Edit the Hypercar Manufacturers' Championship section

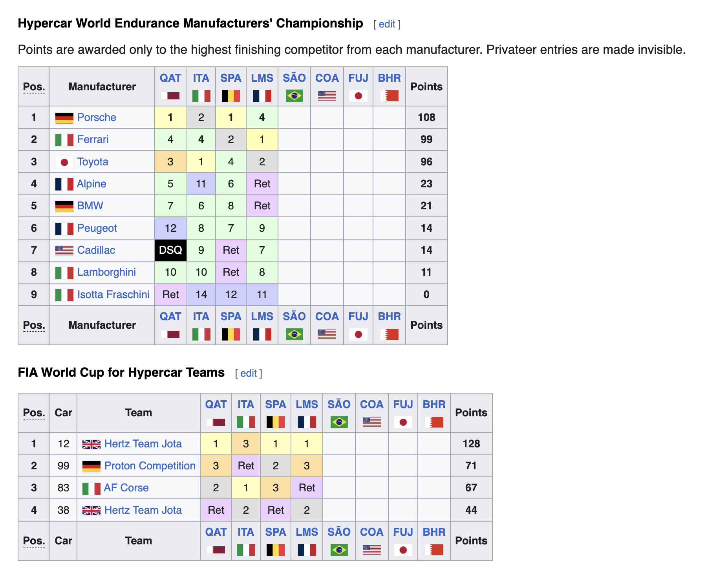tap(387, 24)
